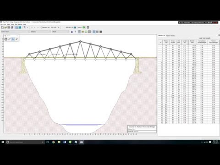Screen dimensions: 220x165
Task: Click the Select All toolbar icon
Action: click(24, 27)
